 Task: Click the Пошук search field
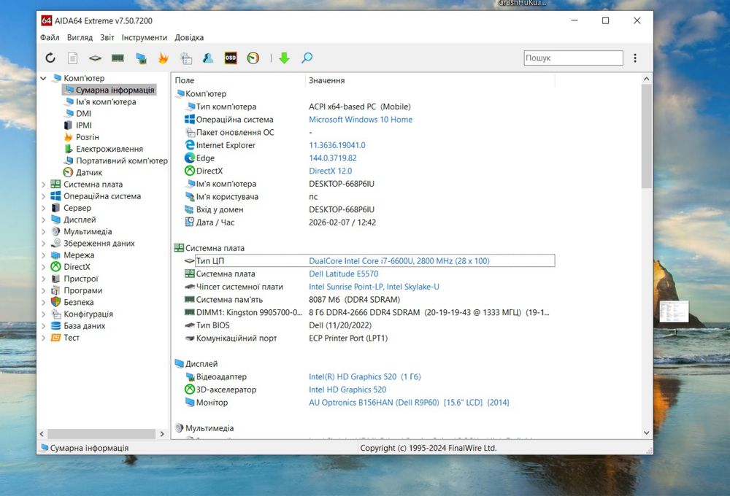click(573, 58)
